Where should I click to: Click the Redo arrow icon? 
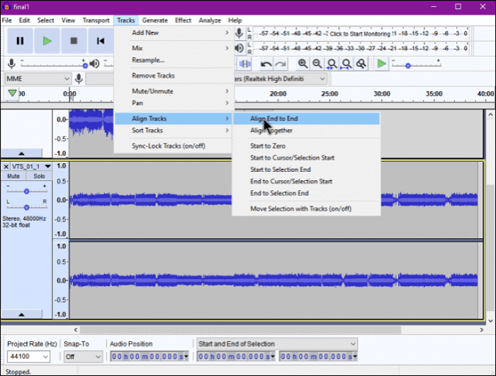tap(281, 64)
